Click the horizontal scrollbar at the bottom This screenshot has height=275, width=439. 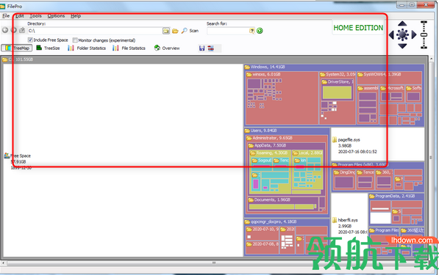tap(214, 263)
